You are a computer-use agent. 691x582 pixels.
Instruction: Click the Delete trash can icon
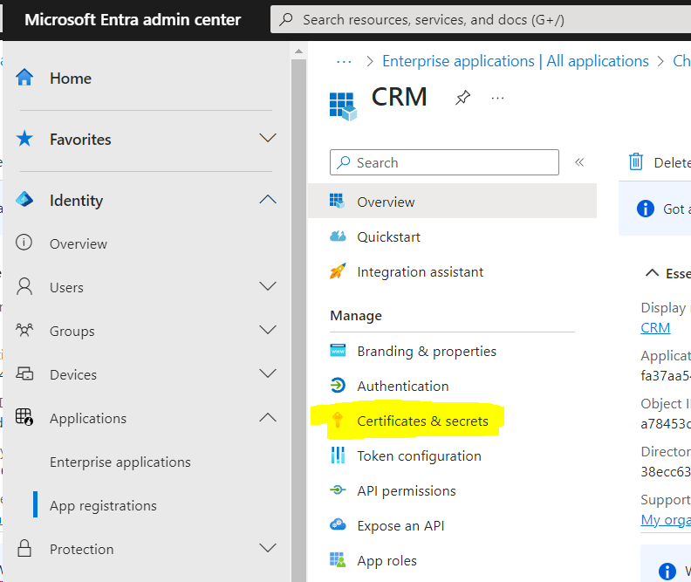pos(636,161)
